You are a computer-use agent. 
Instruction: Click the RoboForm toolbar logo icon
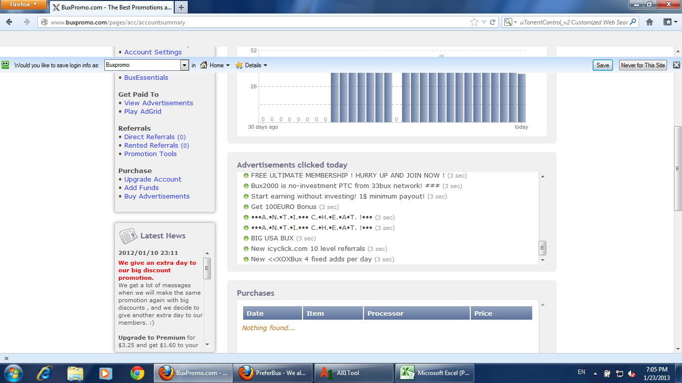point(5,65)
